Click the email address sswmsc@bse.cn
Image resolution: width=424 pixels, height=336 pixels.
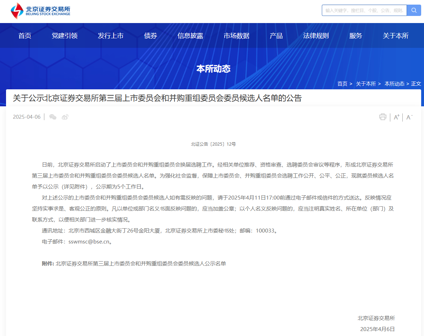coord(89,242)
